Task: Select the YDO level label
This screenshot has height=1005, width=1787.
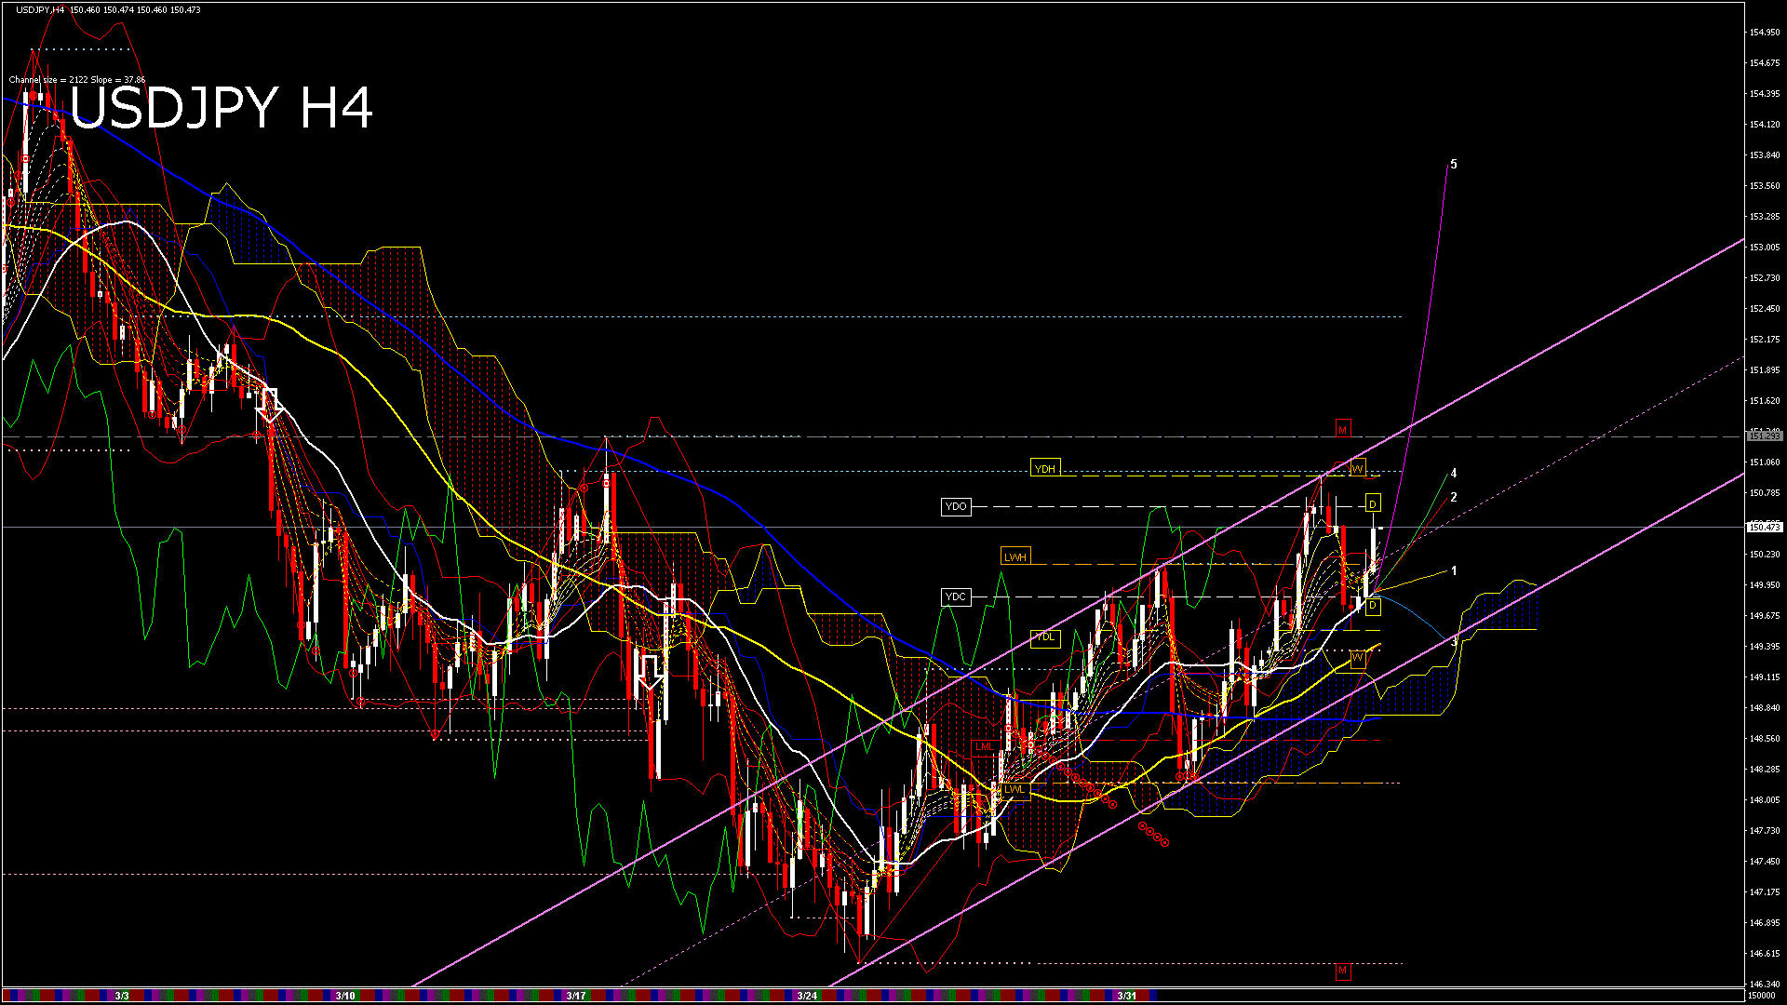Action: (956, 506)
